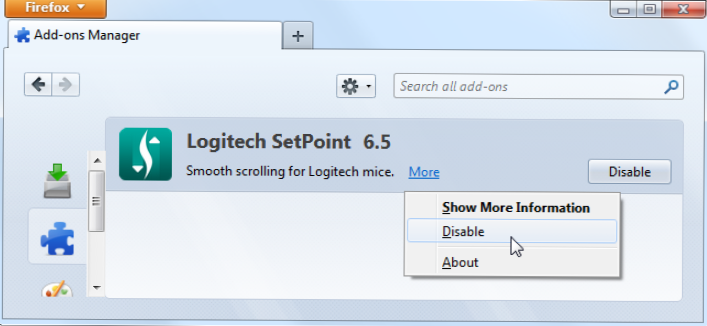
Task: Open the gear tools dropdown
Action: pos(355,86)
